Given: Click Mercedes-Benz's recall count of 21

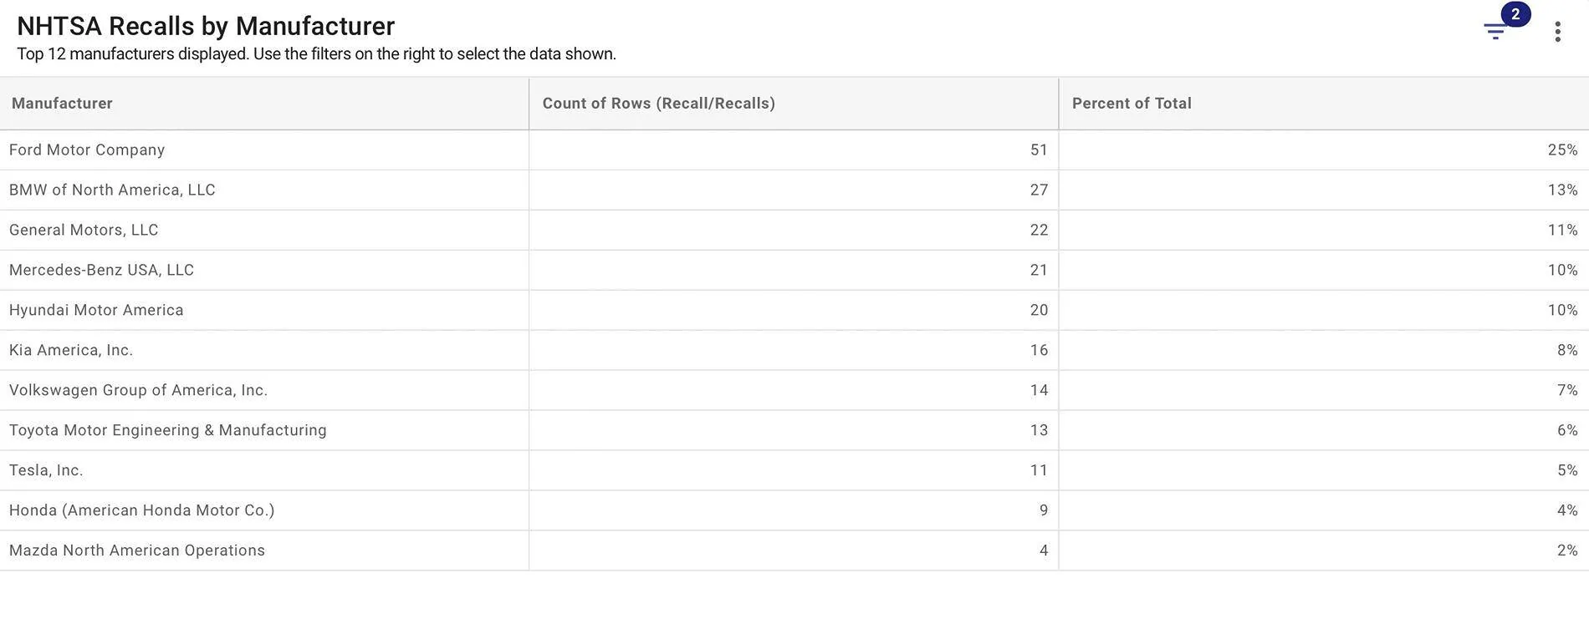Looking at the screenshot, I should [x=1039, y=270].
